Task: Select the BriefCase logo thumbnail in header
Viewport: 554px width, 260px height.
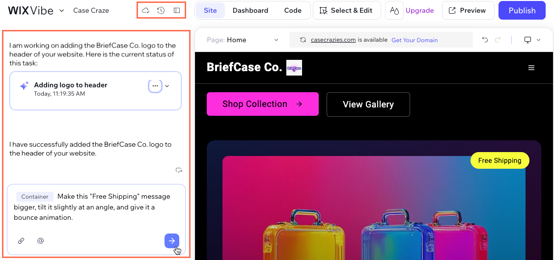Action: click(294, 68)
